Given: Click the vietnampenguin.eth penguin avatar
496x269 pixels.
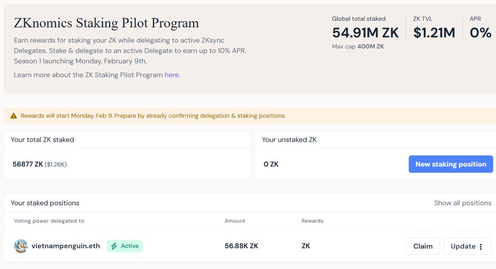Looking at the screenshot, I should click(21, 246).
